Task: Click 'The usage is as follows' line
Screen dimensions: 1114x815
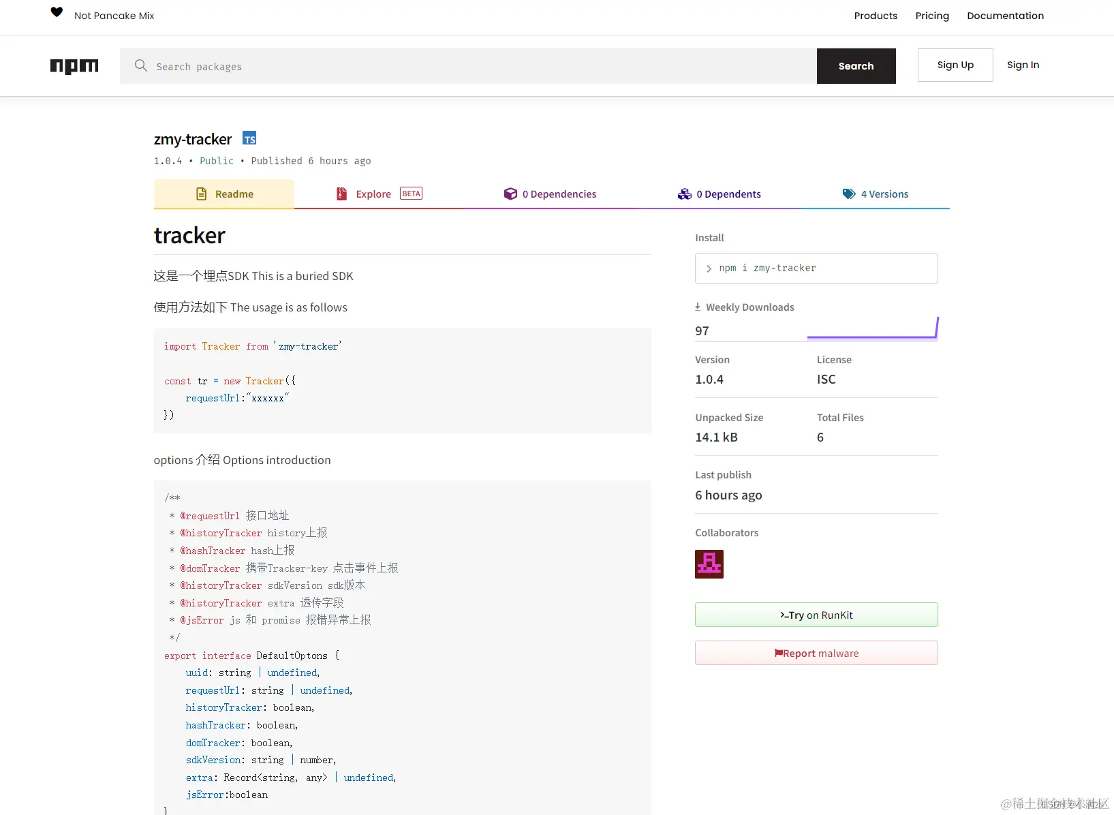Action: [x=250, y=307]
